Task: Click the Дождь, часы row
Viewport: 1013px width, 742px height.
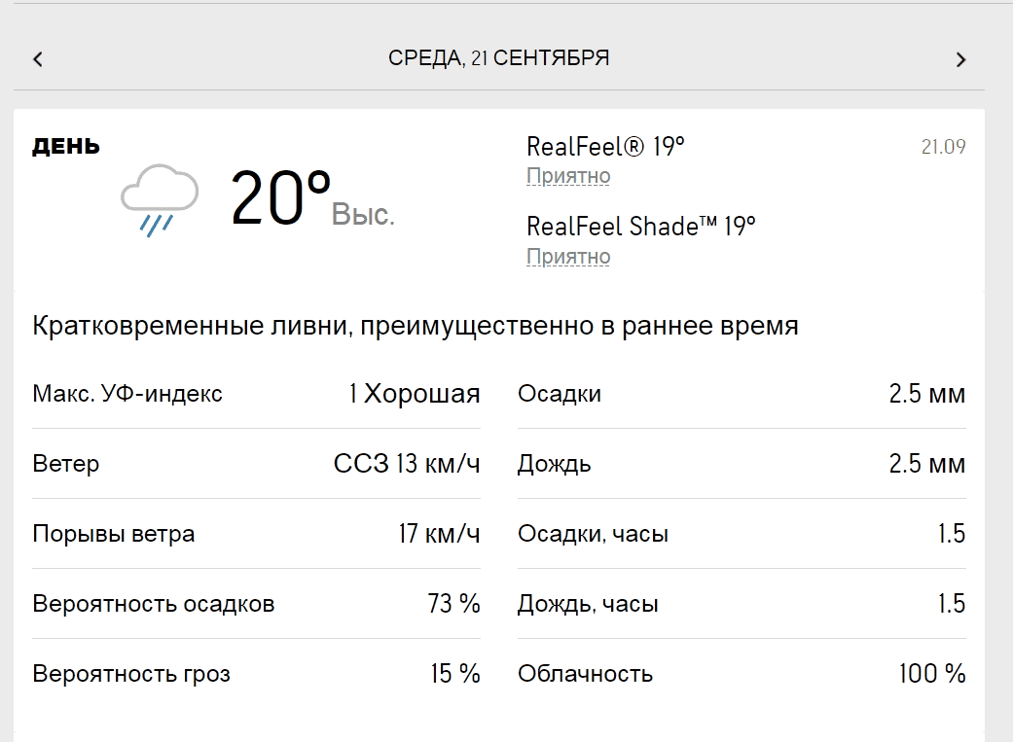Action: 741,604
